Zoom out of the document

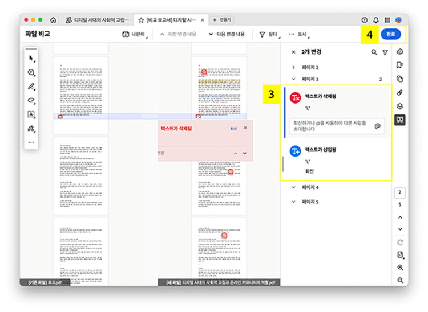point(400,280)
